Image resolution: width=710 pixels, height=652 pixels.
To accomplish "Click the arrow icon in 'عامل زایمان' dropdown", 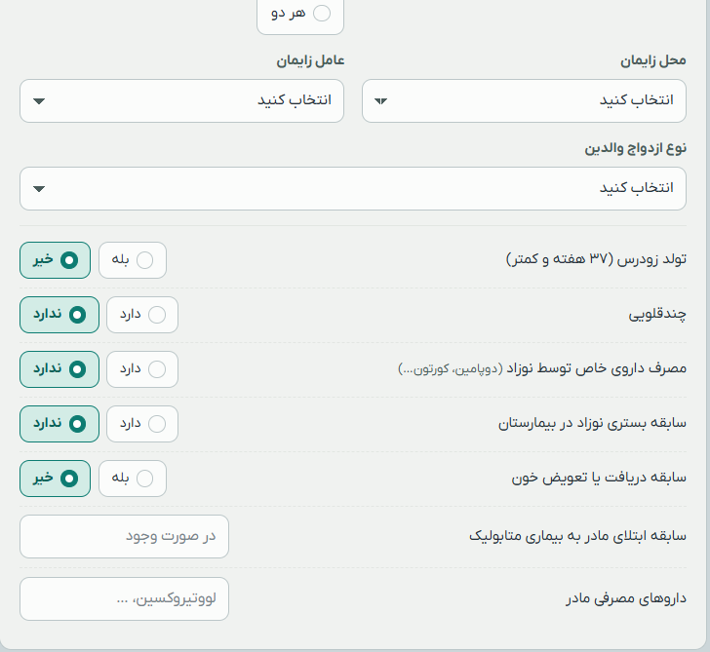I will [39, 101].
